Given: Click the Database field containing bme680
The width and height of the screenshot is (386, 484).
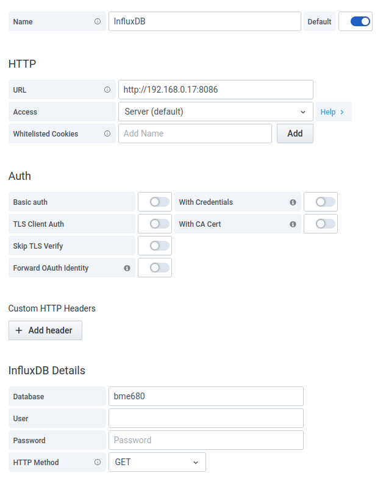Looking at the screenshot, I should pos(206,396).
